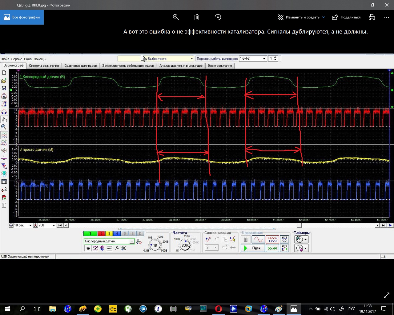Click the eye icon under sensor field
The width and height of the screenshot is (394, 315).
[x=88, y=248]
